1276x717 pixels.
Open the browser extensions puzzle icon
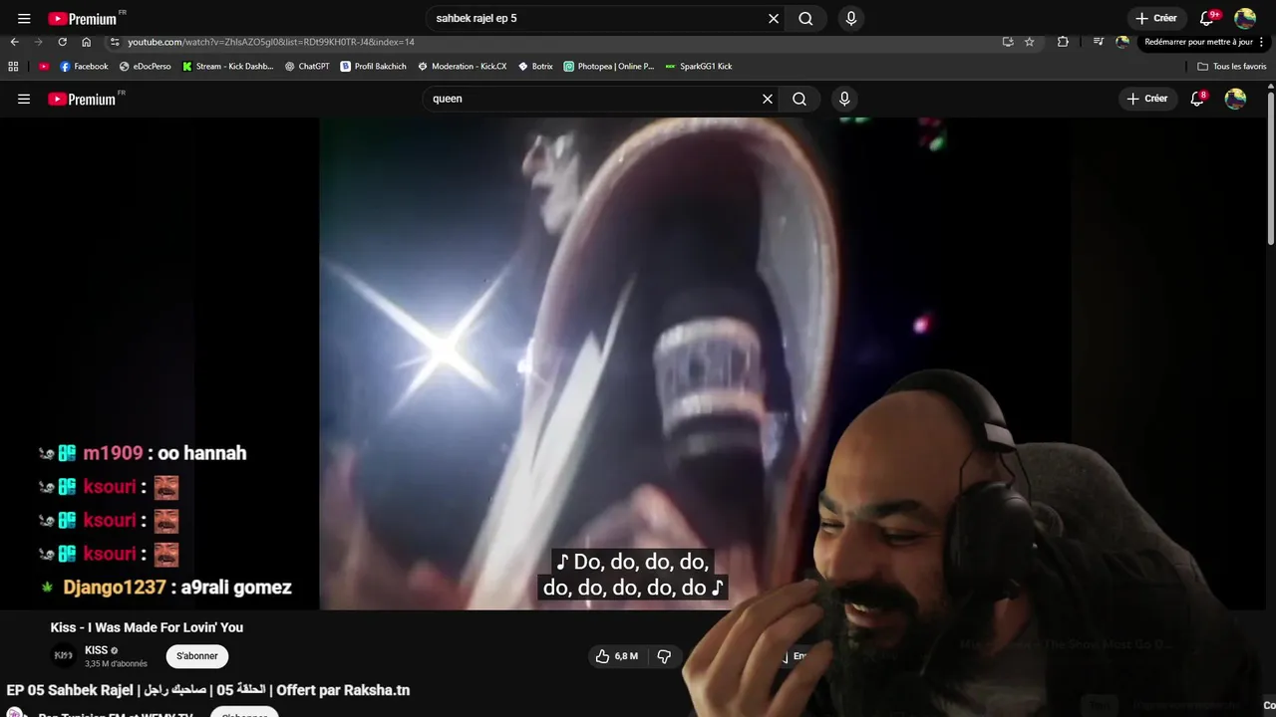[x=1063, y=42]
